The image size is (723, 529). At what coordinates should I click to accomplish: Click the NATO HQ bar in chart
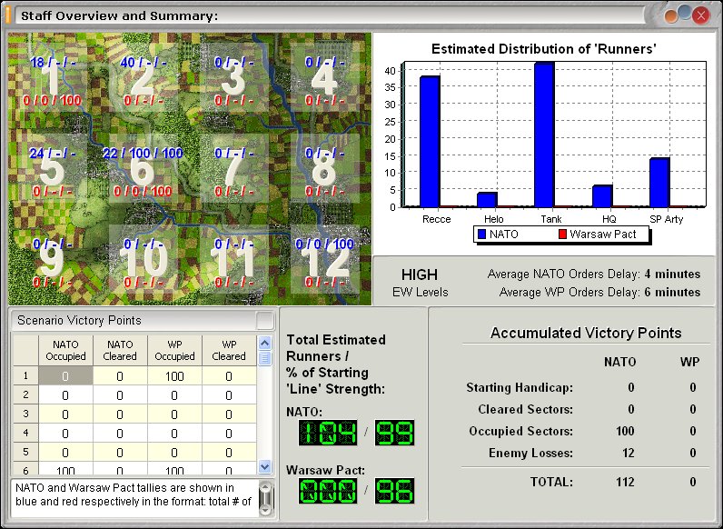coord(601,196)
